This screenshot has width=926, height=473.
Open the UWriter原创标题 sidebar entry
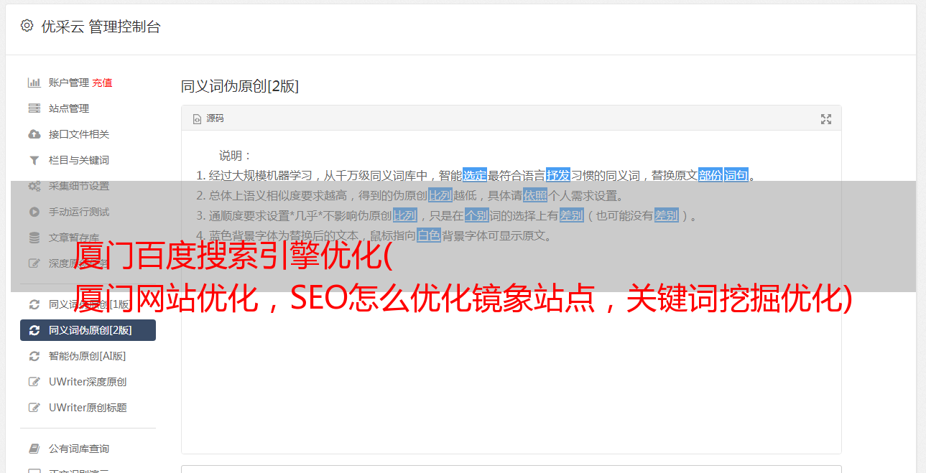[x=88, y=408]
